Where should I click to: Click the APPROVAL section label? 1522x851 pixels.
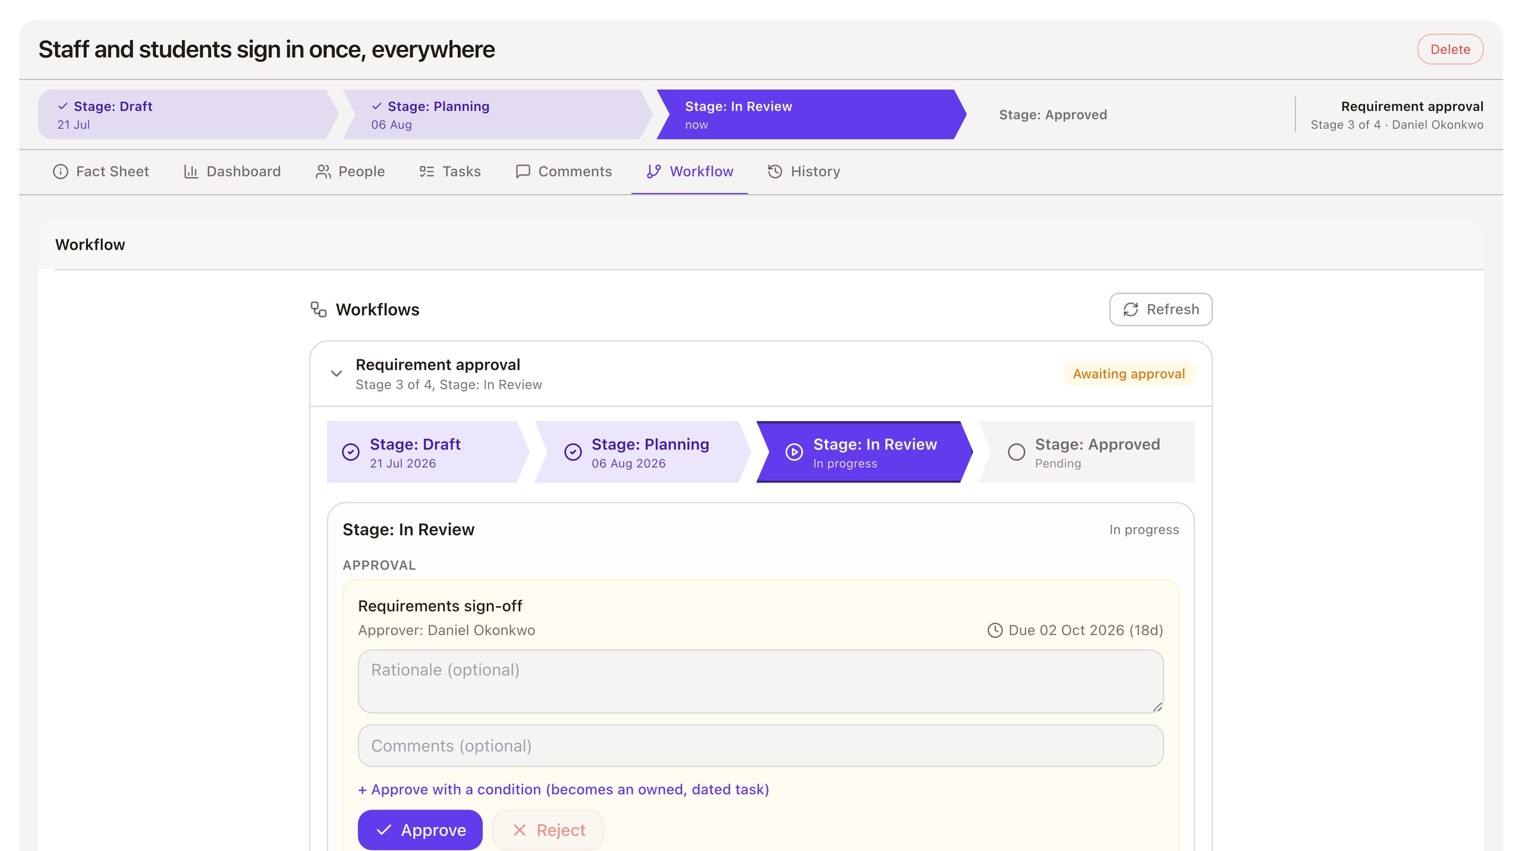pos(379,566)
